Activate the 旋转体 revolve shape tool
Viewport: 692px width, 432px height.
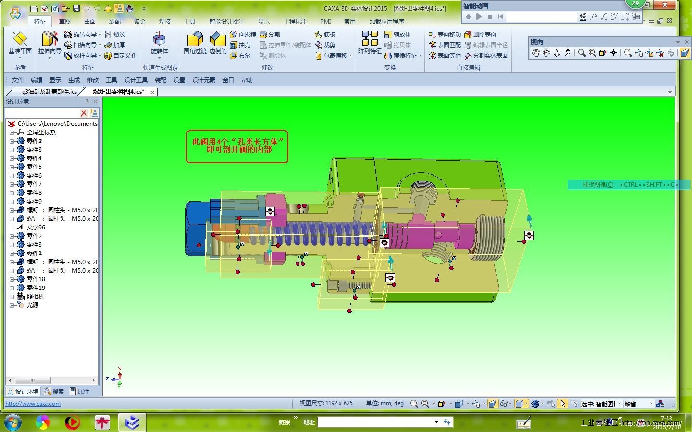click(159, 43)
